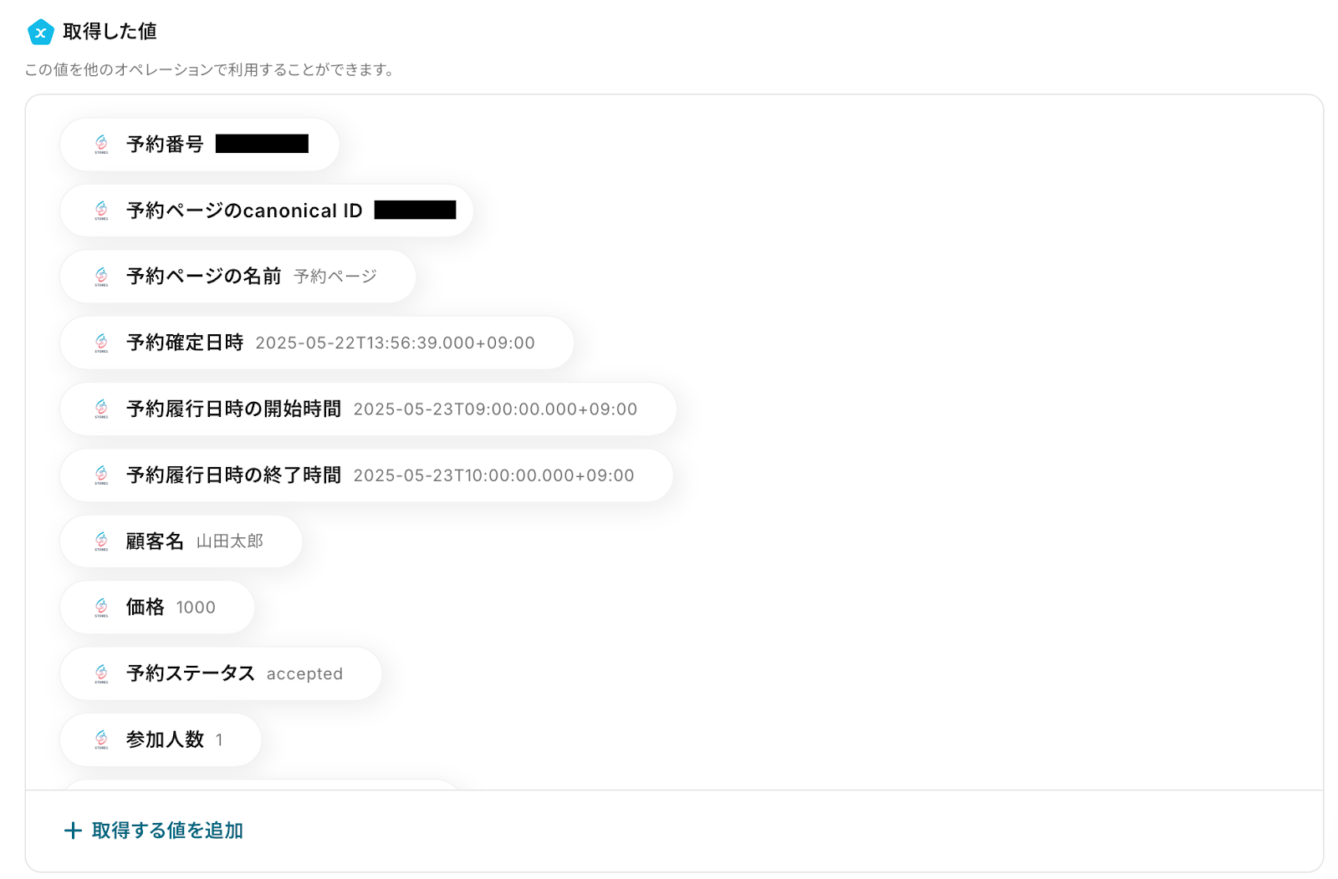The width and height of the screenshot is (1338, 879).
Task: Click the STORES icon beside 予約ステータス
Action: coord(101,673)
